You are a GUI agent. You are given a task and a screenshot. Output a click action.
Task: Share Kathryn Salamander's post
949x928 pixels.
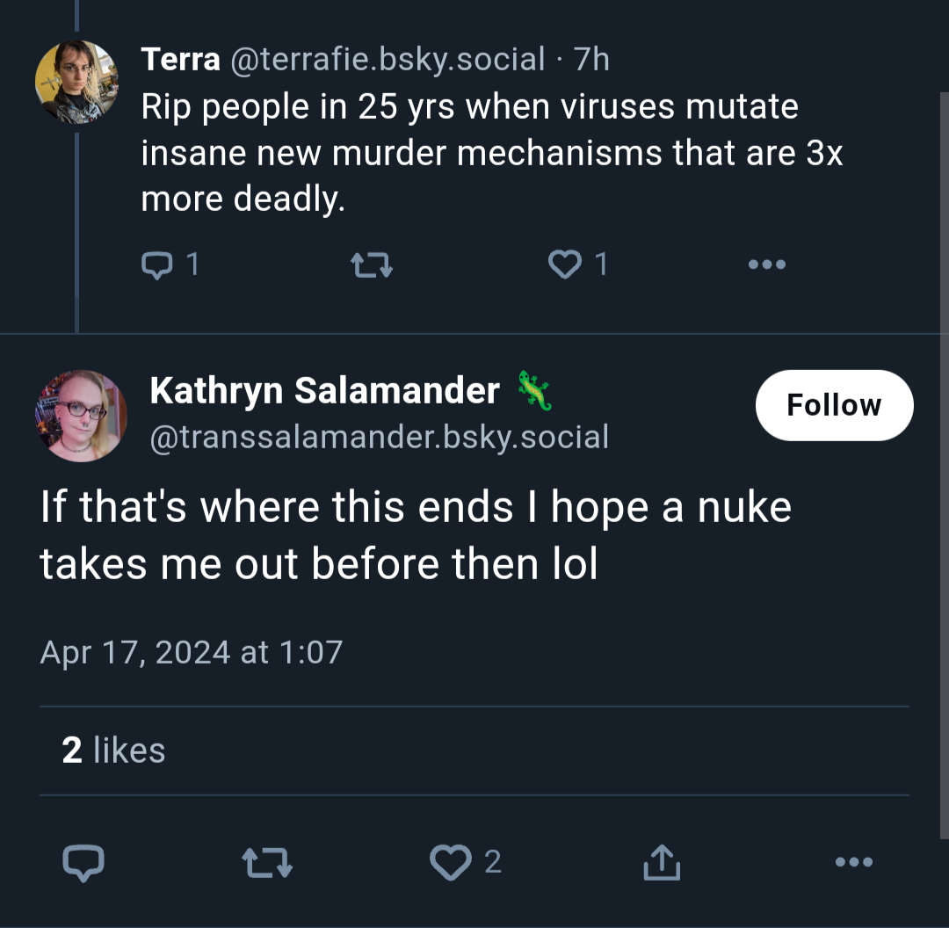[x=662, y=862]
